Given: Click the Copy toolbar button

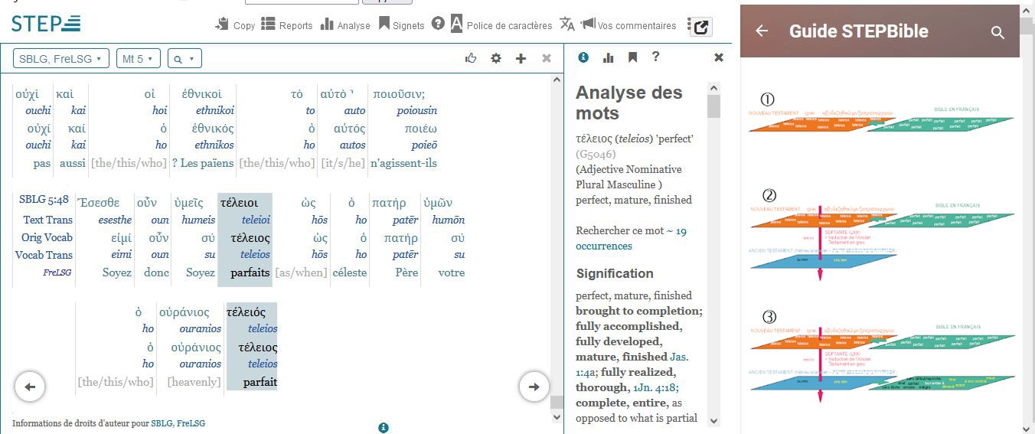Looking at the screenshot, I should coord(235,25).
